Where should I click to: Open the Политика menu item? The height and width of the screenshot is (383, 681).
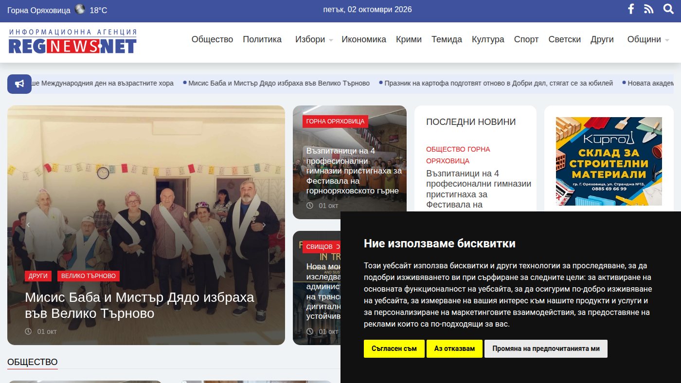[x=262, y=39]
